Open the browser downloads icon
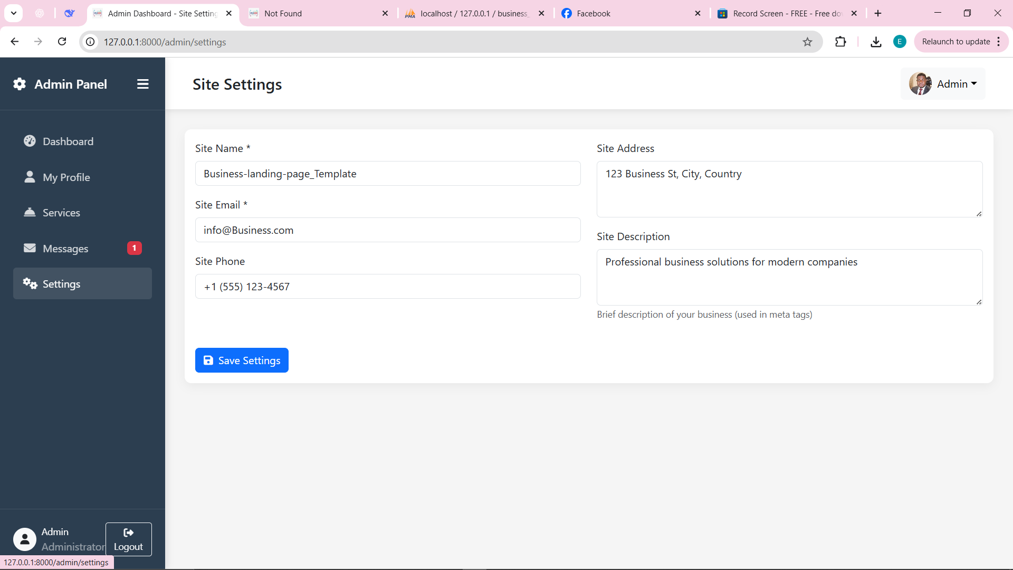This screenshot has height=570, width=1013. [876, 42]
